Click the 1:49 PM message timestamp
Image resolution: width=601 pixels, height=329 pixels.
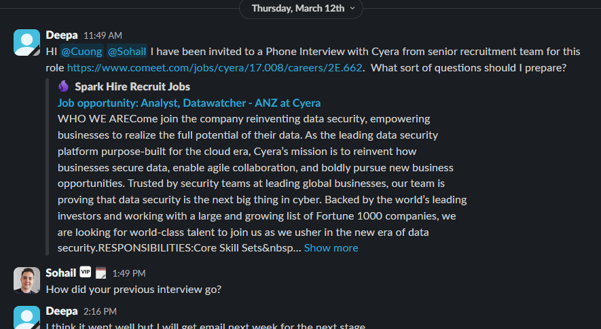tap(128, 273)
